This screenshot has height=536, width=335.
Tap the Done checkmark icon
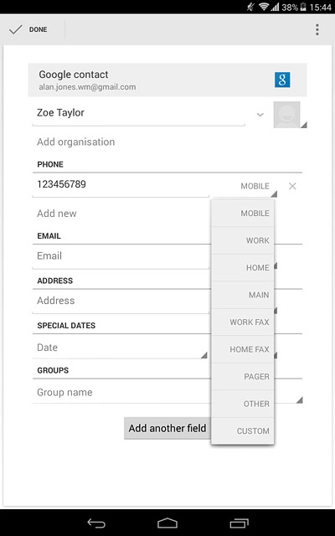tap(16, 30)
